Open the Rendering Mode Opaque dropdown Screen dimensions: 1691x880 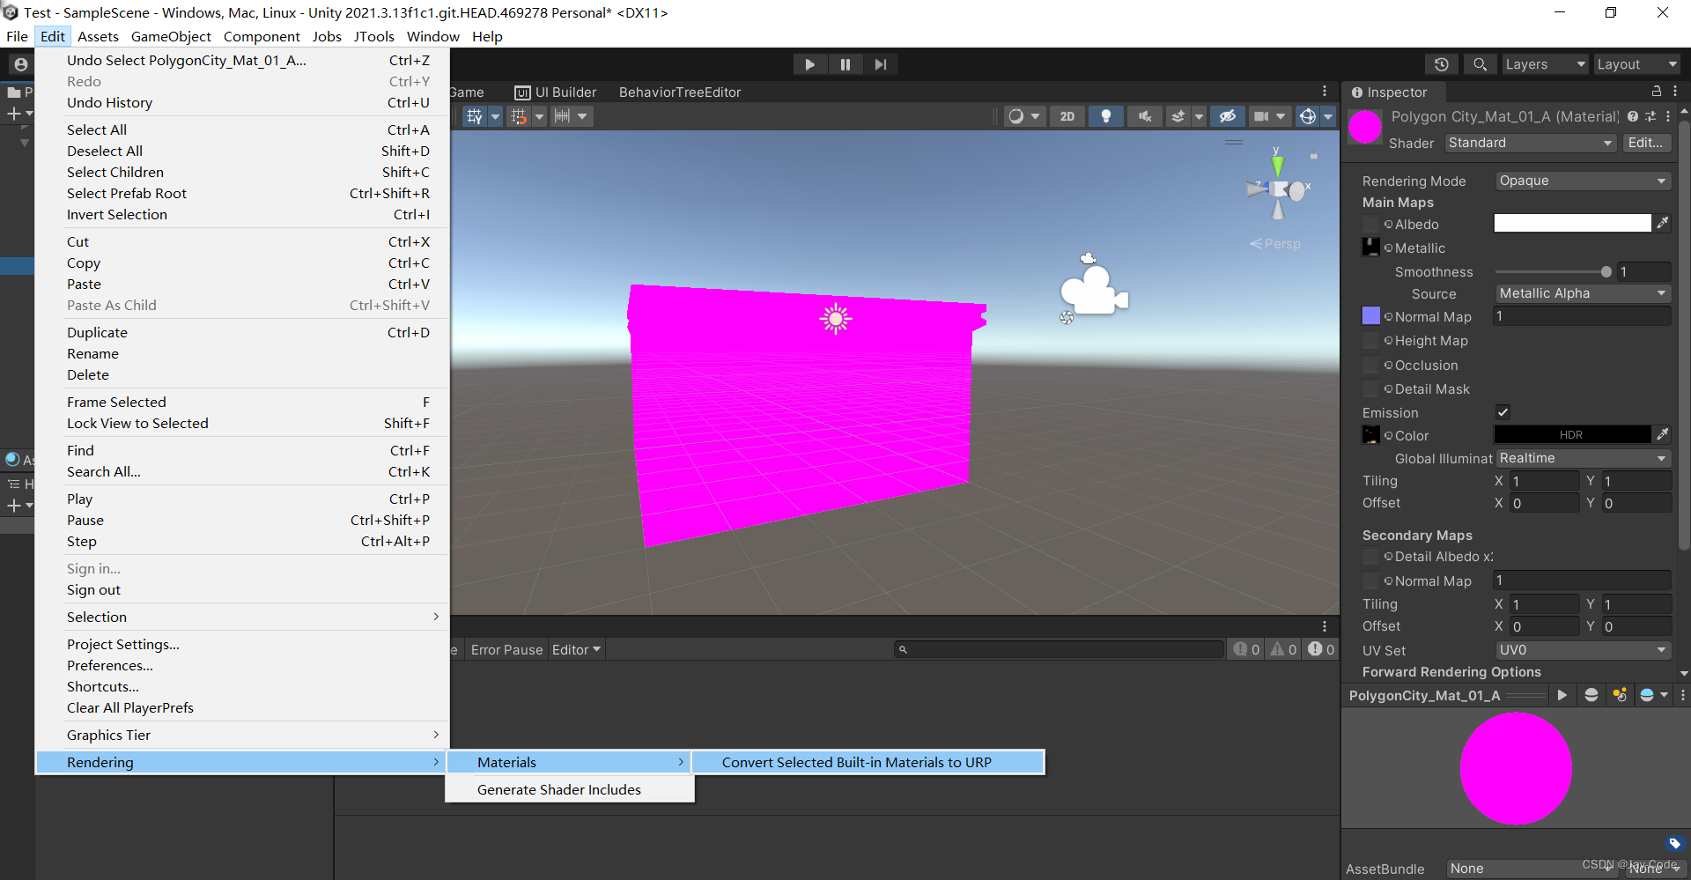[1583, 181]
